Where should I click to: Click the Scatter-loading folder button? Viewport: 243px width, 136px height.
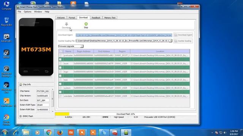(x=183, y=41)
